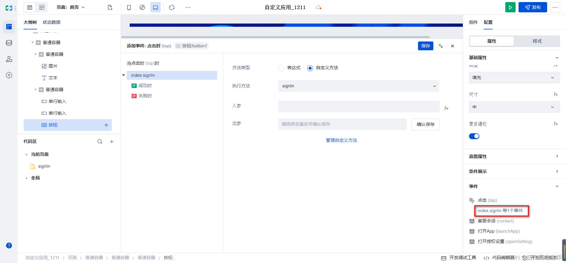
Task: Select the expression method type radio
Action: coord(281,68)
